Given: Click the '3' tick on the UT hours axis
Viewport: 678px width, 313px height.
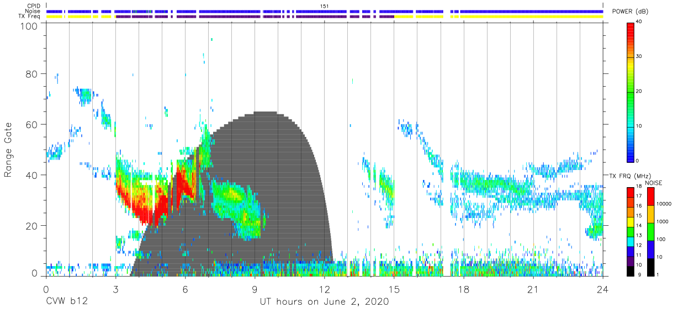Looking at the screenshot, I should pyautogui.click(x=115, y=289).
